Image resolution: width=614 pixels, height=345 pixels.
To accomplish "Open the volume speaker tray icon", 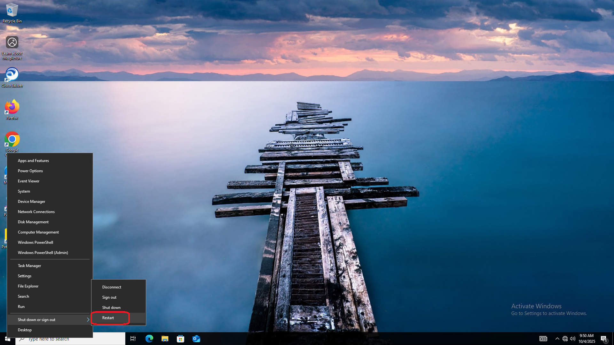I will point(573,339).
